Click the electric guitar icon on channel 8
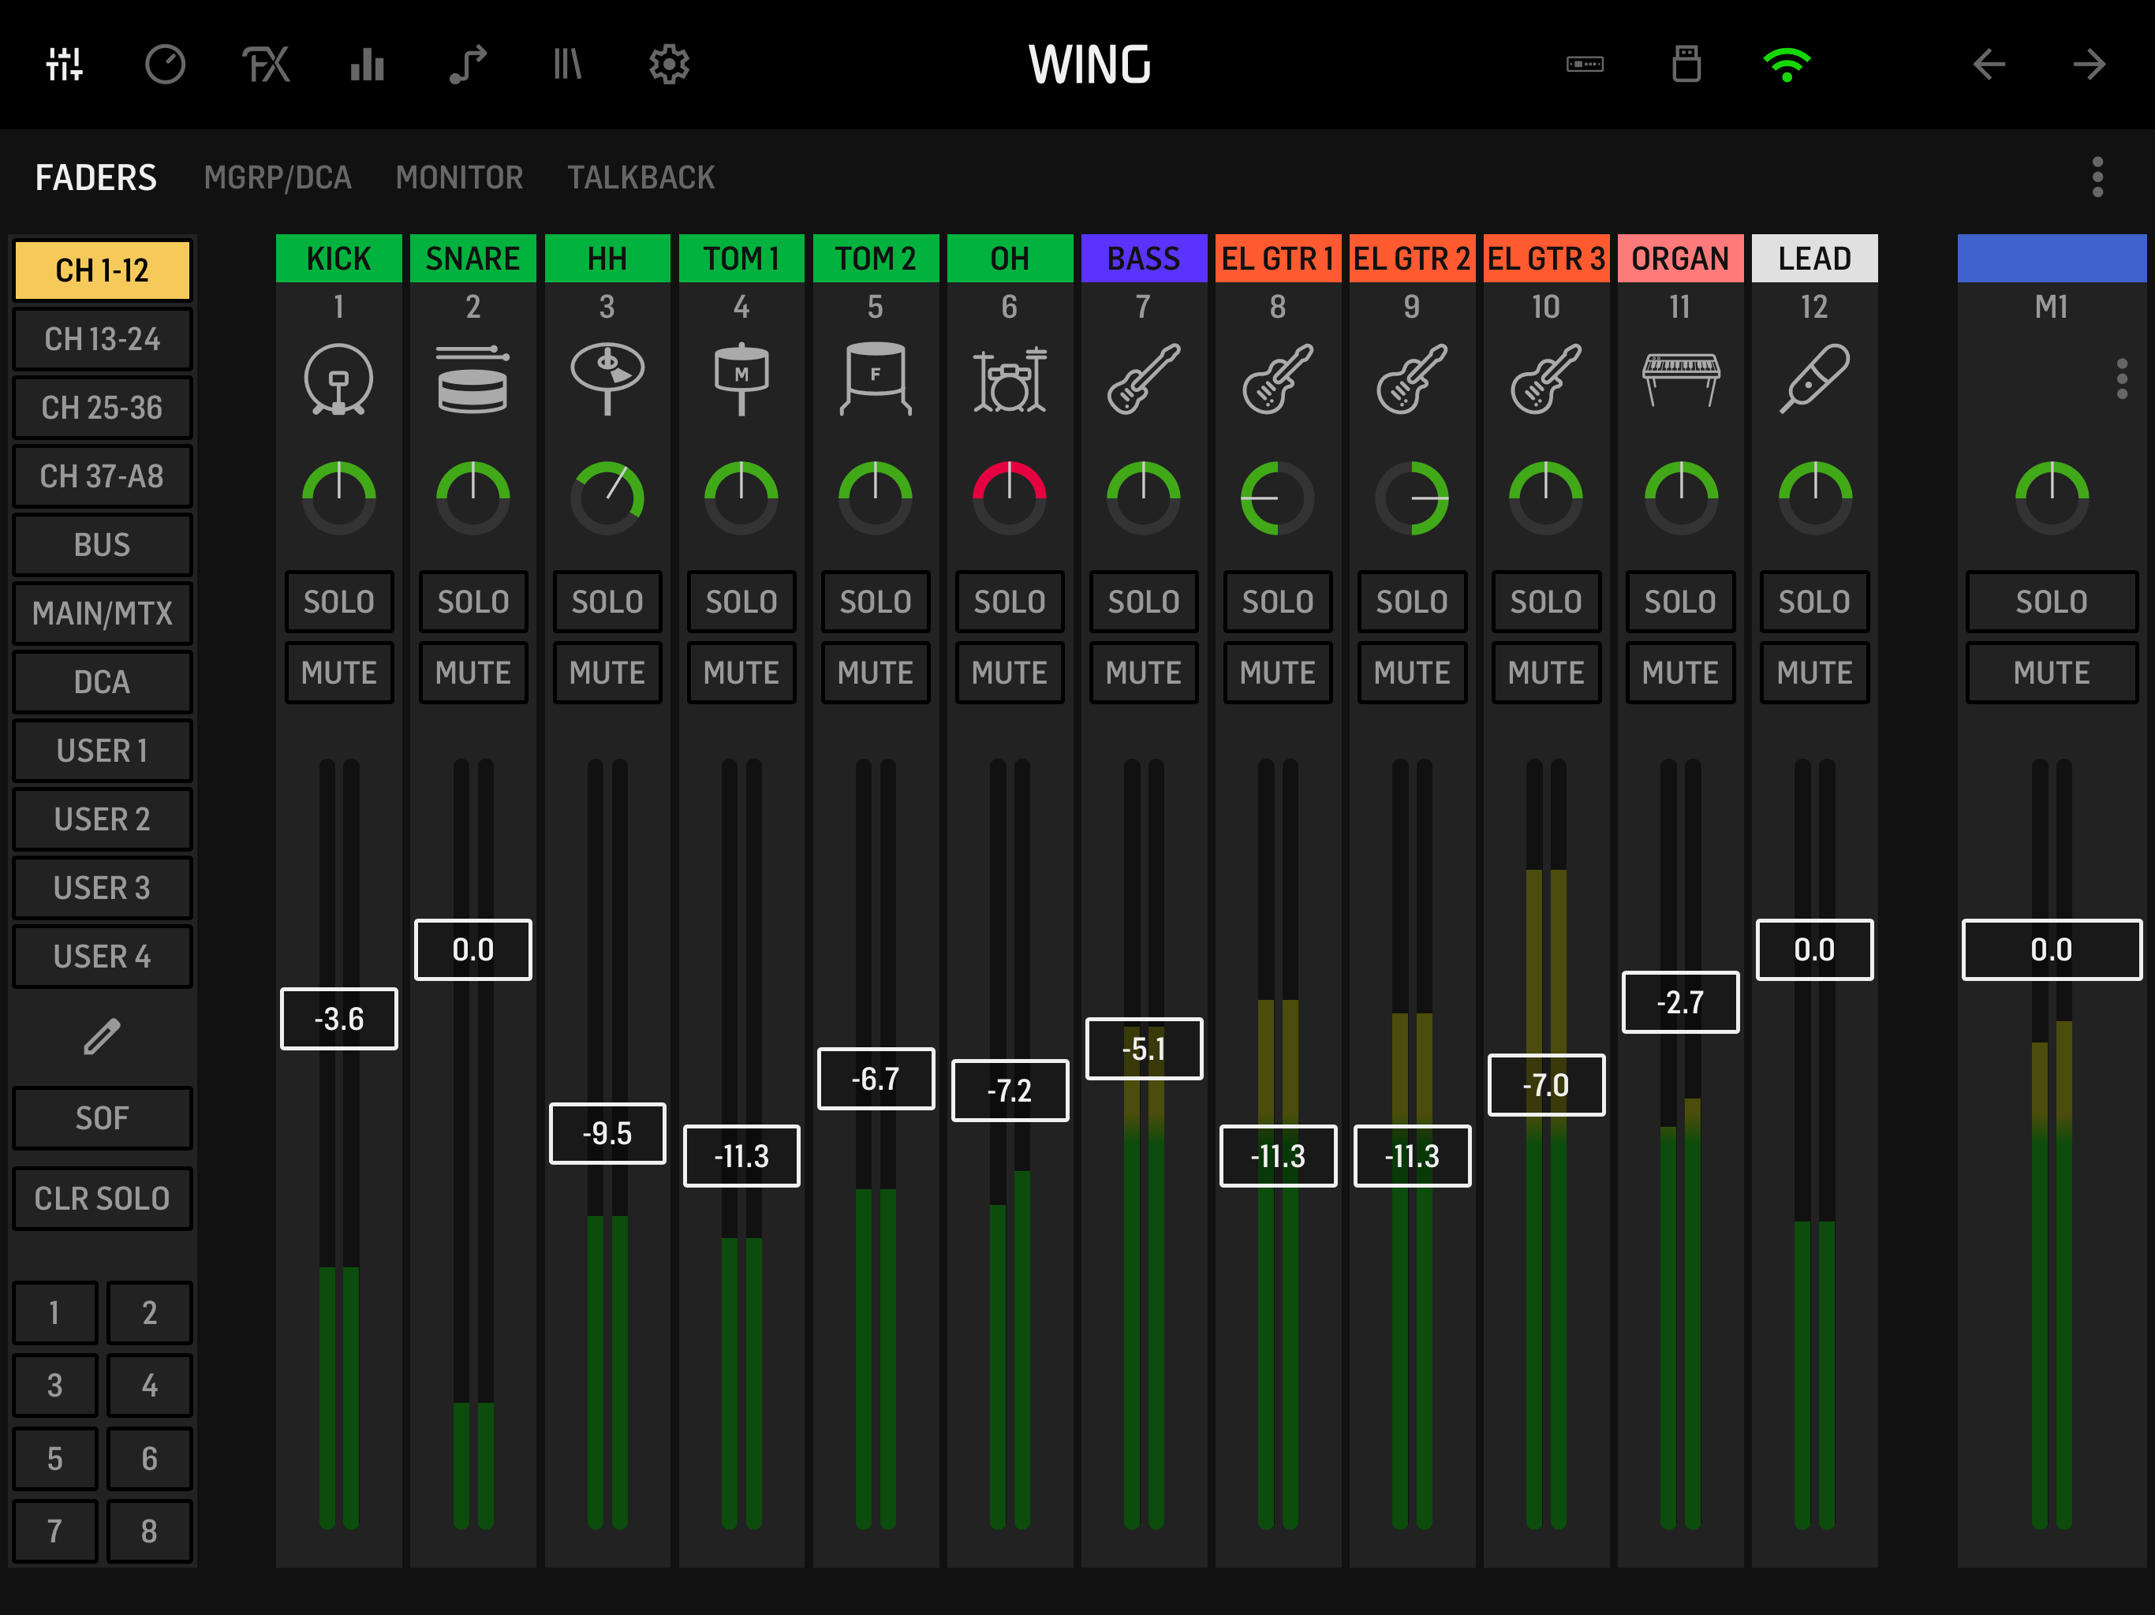This screenshot has width=2155, height=1615. [x=1277, y=380]
